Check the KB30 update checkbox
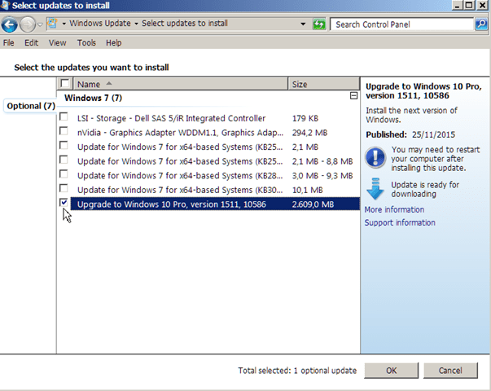 coord(64,189)
